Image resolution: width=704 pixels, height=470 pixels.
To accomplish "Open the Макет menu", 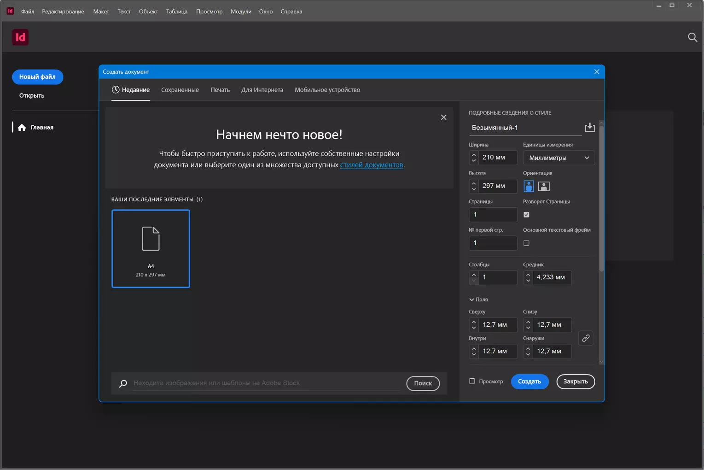I will 101,12.
